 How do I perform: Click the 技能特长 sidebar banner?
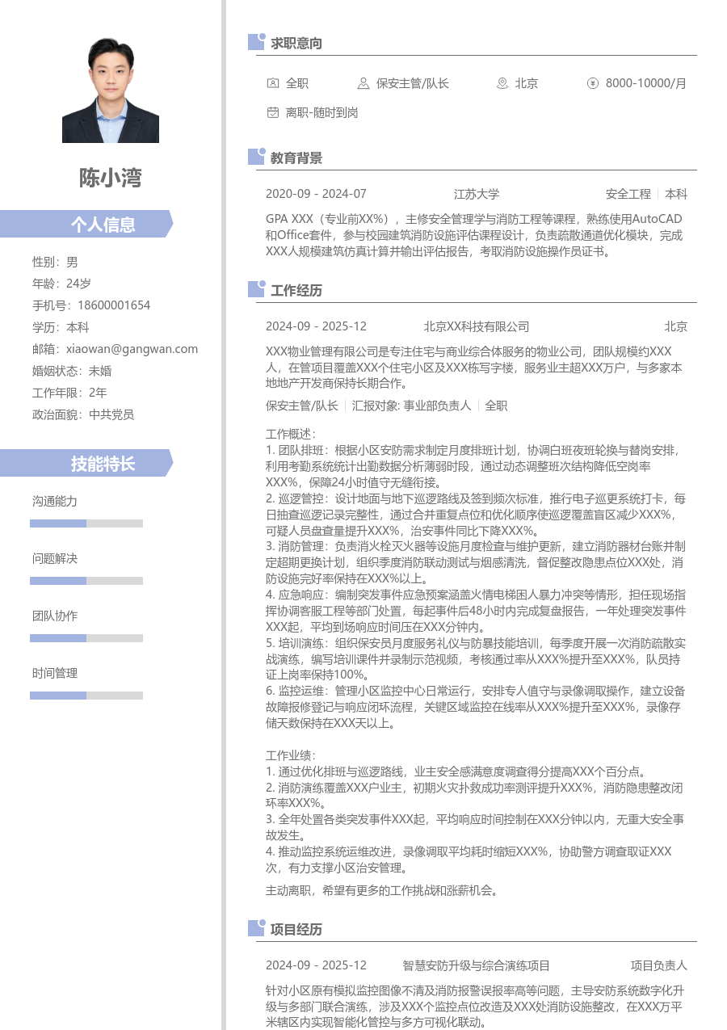point(86,463)
